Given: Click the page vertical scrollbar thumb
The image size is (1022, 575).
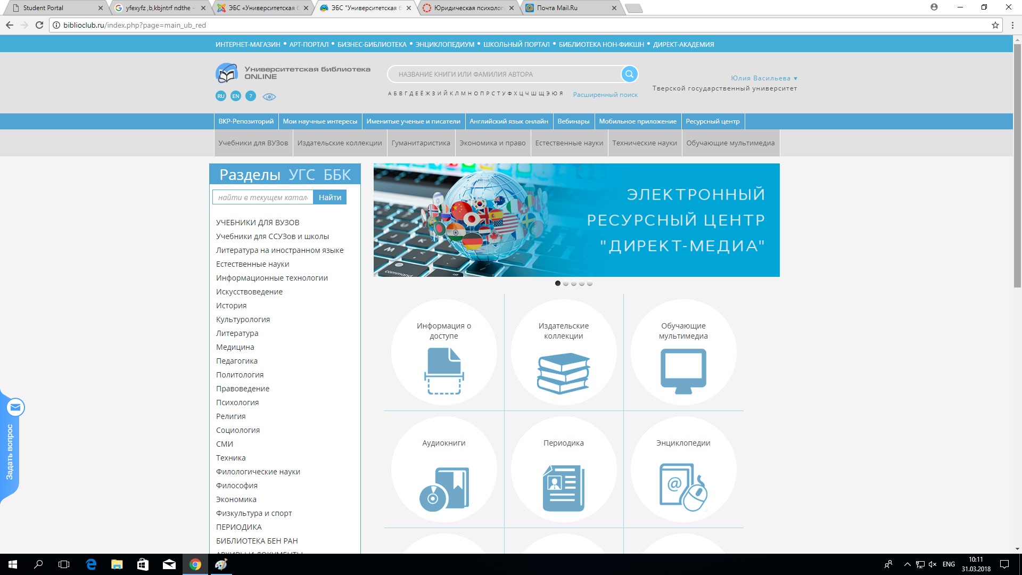Looking at the screenshot, I should pos(1017,166).
